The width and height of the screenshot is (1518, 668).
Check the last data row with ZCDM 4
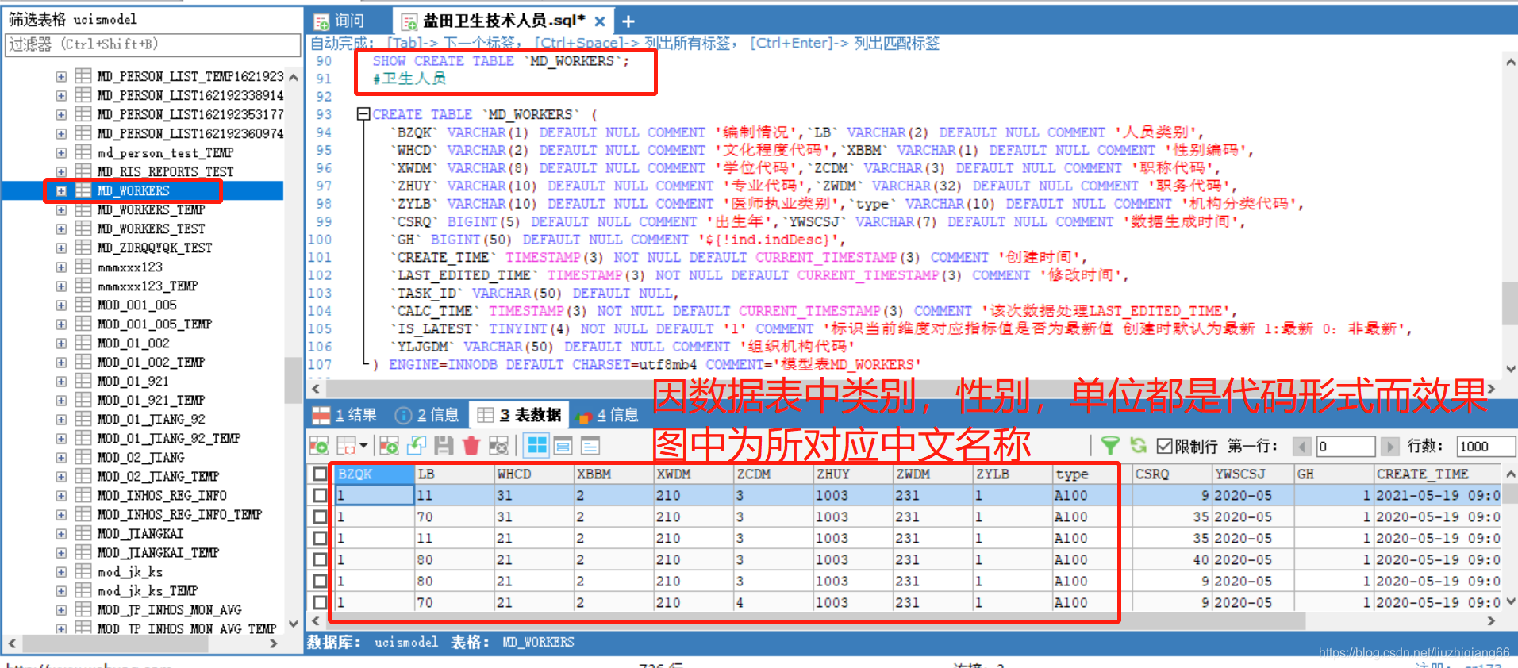point(320,602)
